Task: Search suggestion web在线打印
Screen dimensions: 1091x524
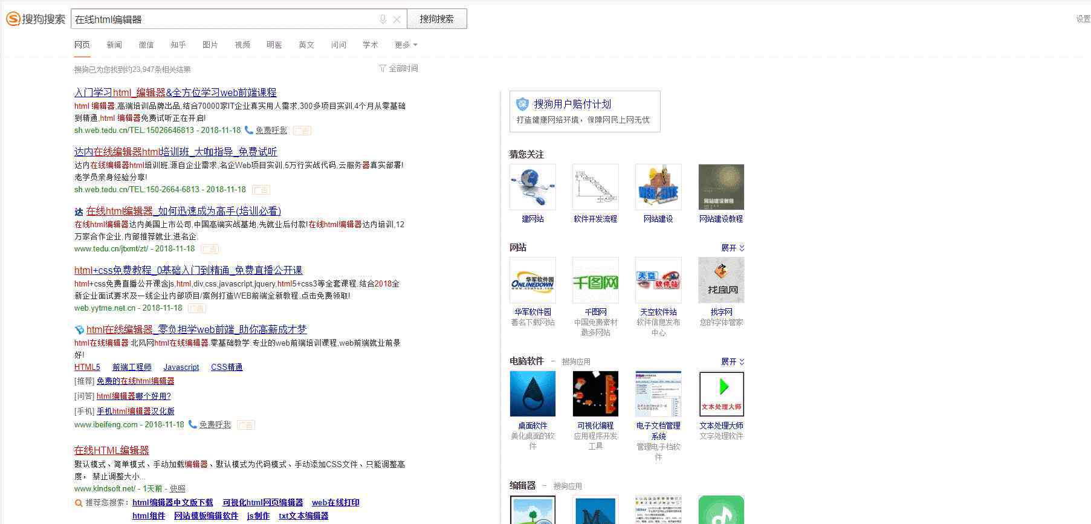Action: click(335, 503)
